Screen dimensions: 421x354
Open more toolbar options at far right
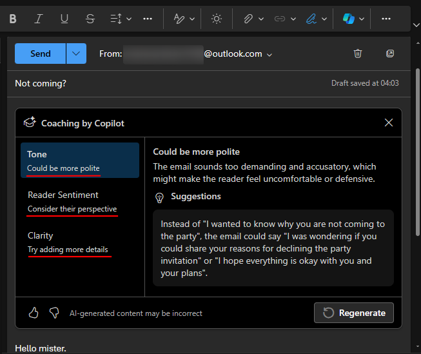386,19
